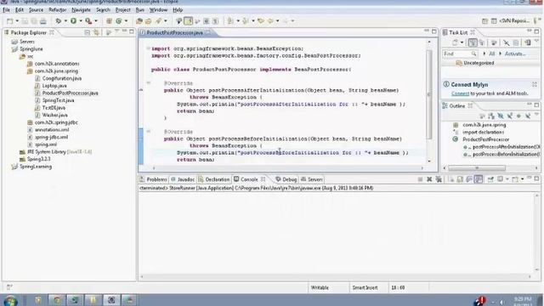Switch to the Declaration tab
The width and height of the screenshot is (544, 306).
click(x=214, y=179)
